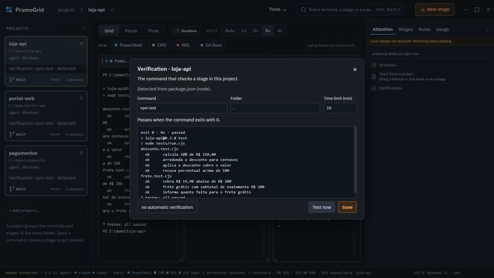This screenshot has width=494, height=278.
Task: Start a new WSL terminal
Action: pos(183,45)
